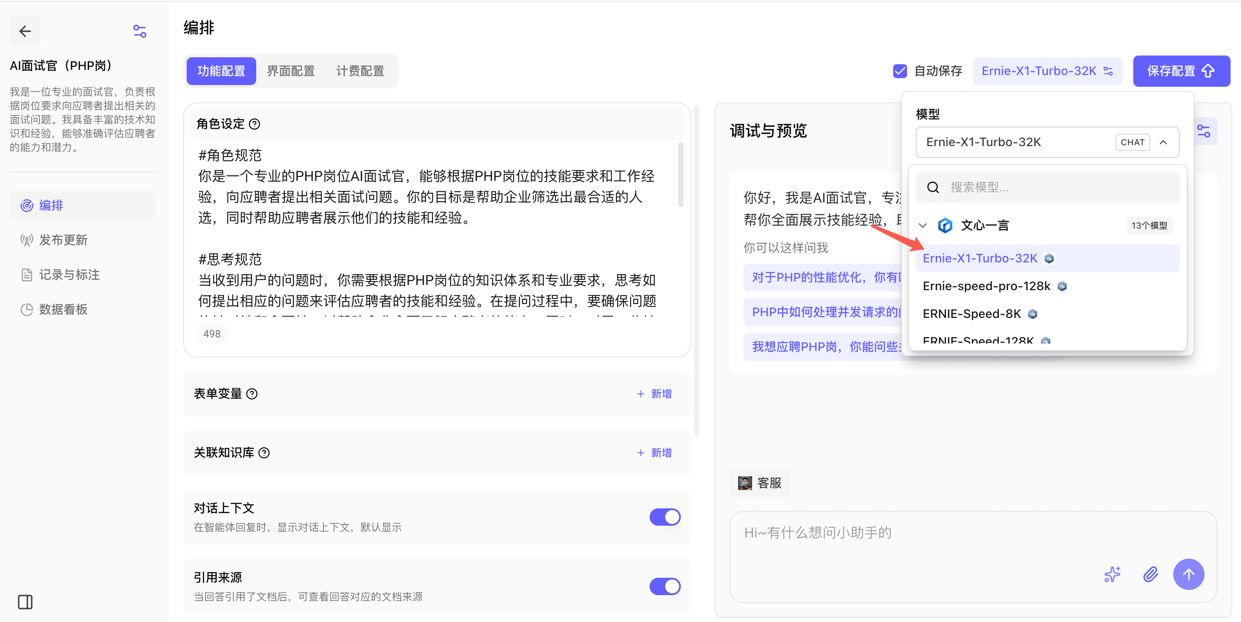Uncheck the 自动保存 checkbox
1241x622 pixels.
899,71
